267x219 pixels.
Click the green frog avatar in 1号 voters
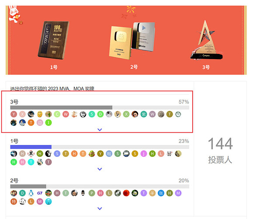[x=92, y=154]
